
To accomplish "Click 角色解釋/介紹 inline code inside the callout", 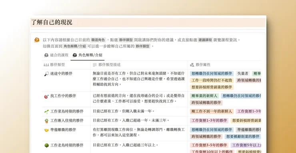I will click(x=75, y=46).
